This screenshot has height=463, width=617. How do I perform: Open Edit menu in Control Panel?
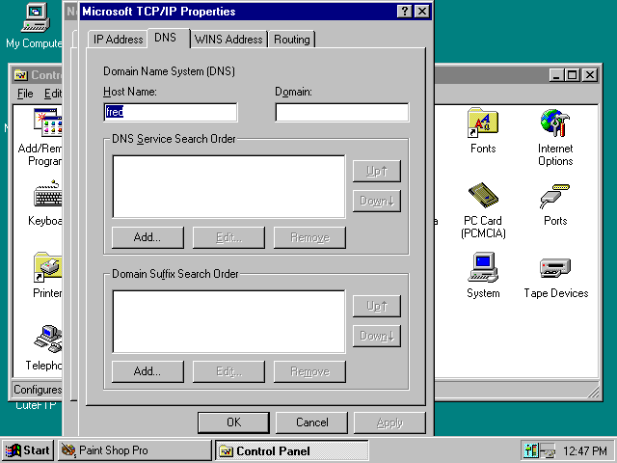[53, 94]
